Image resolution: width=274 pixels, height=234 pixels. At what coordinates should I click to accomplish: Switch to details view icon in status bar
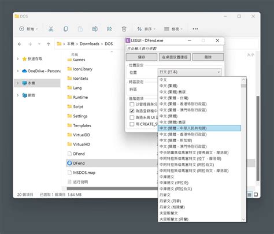(x=250, y=195)
